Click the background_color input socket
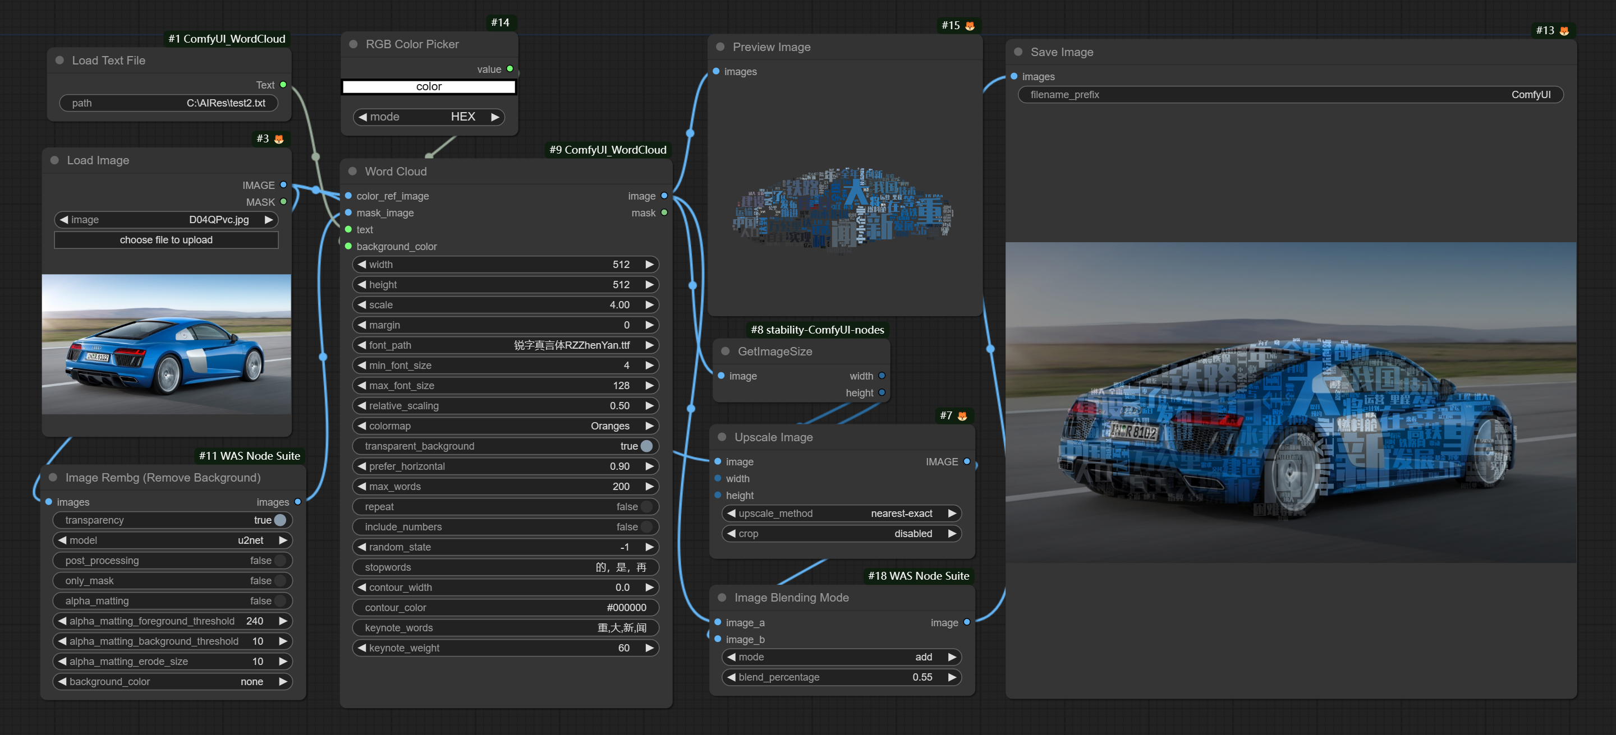This screenshot has height=735, width=1616. (349, 246)
